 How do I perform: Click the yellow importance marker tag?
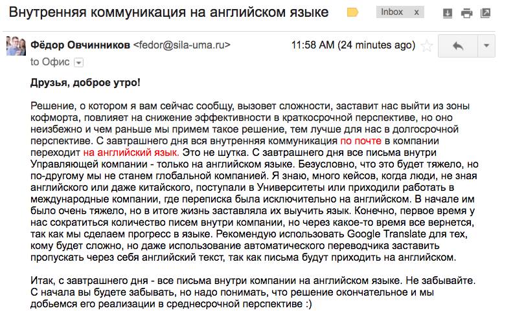click(x=352, y=13)
